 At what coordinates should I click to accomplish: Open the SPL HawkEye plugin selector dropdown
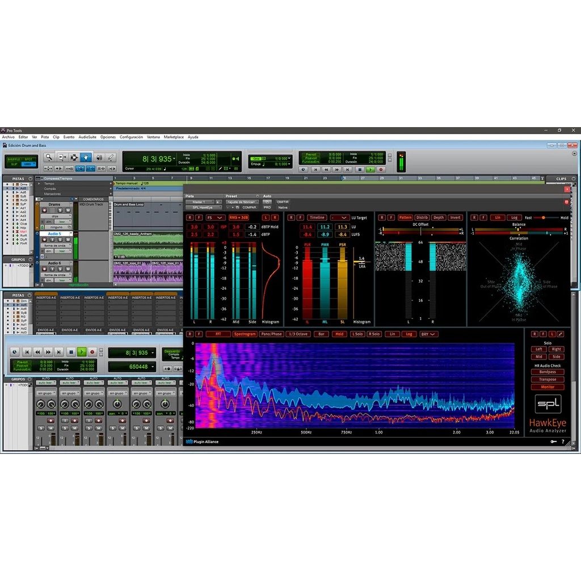tap(204, 208)
